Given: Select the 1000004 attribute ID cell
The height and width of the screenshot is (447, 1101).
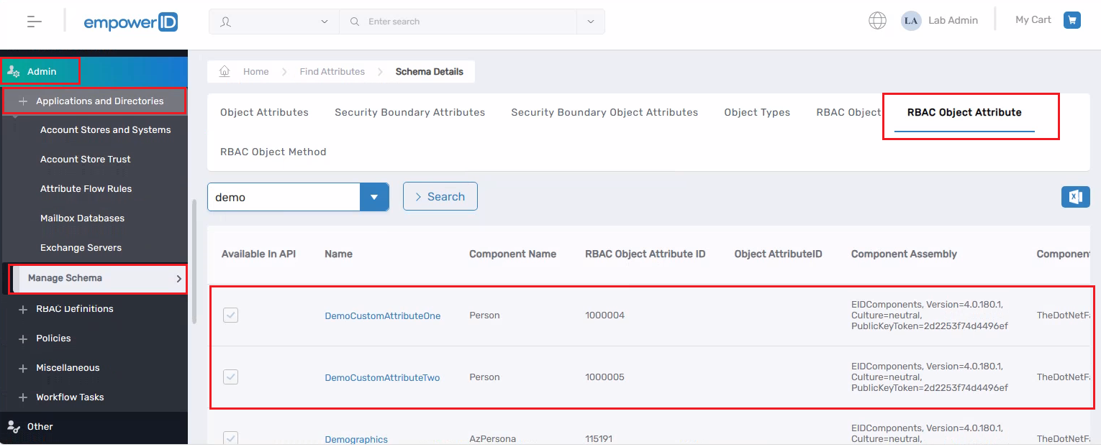Looking at the screenshot, I should point(604,315).
